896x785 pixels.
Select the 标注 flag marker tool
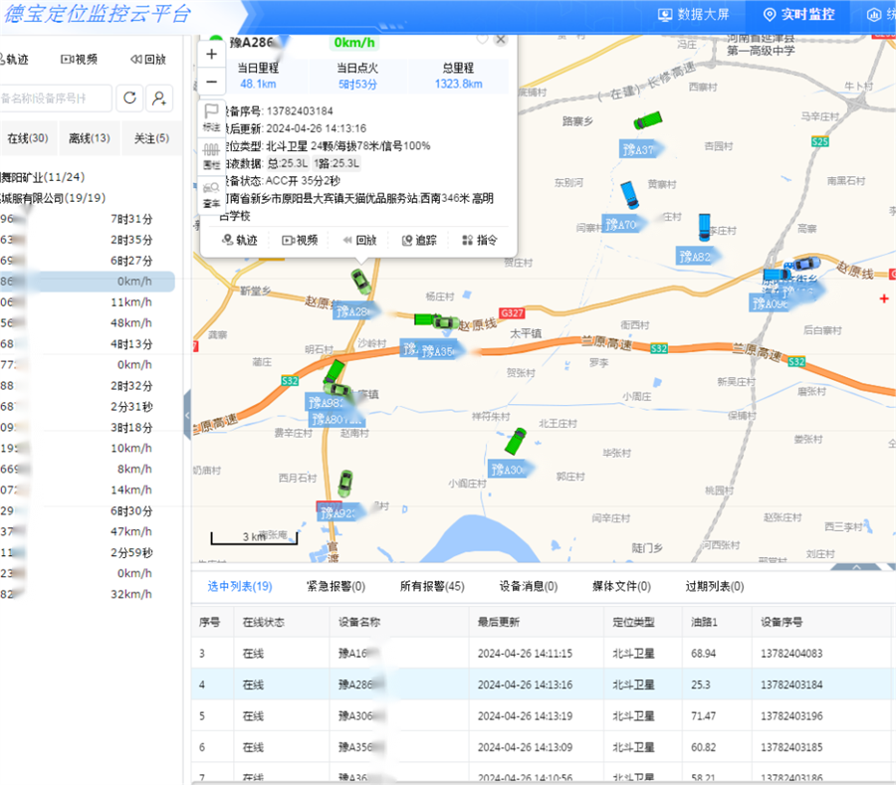[211, 116]
